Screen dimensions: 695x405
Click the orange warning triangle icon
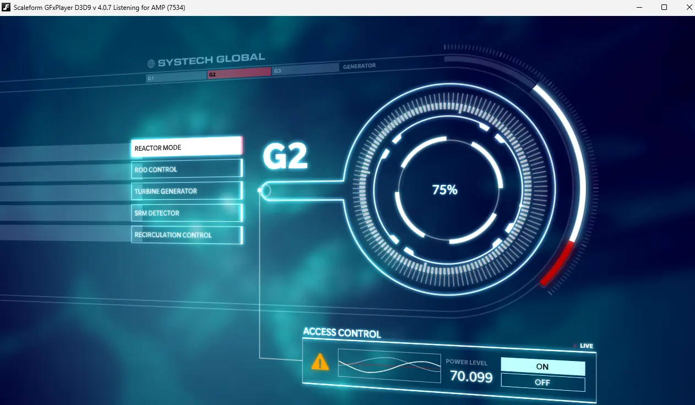[320, 362]
